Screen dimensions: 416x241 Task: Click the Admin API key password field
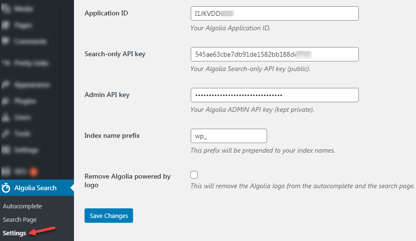click(x=274, y=95)
